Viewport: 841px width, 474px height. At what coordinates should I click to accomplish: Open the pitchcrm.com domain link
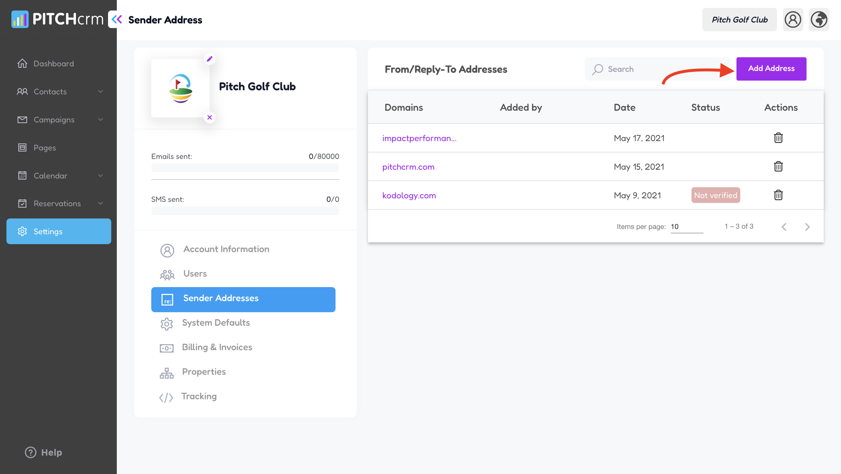(x=408, y=167)
